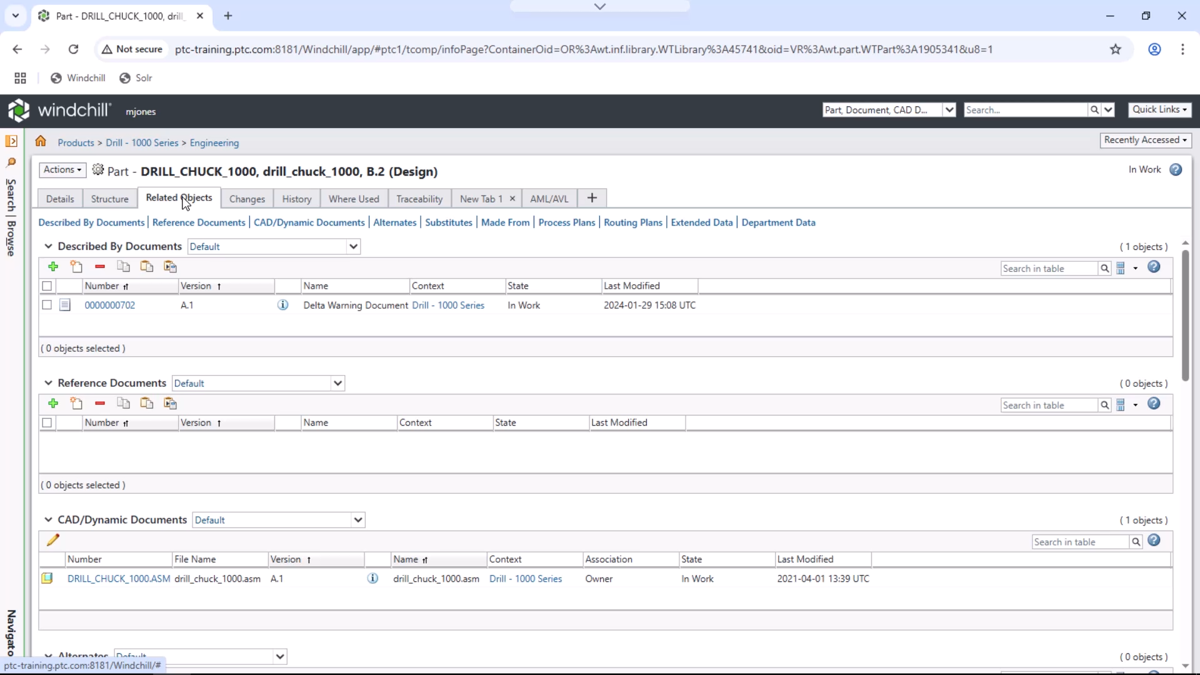Open help for the Described By table
The width and height of the screenshot is (1200, 675).
pyautogui.click(x=1154, y=267)
